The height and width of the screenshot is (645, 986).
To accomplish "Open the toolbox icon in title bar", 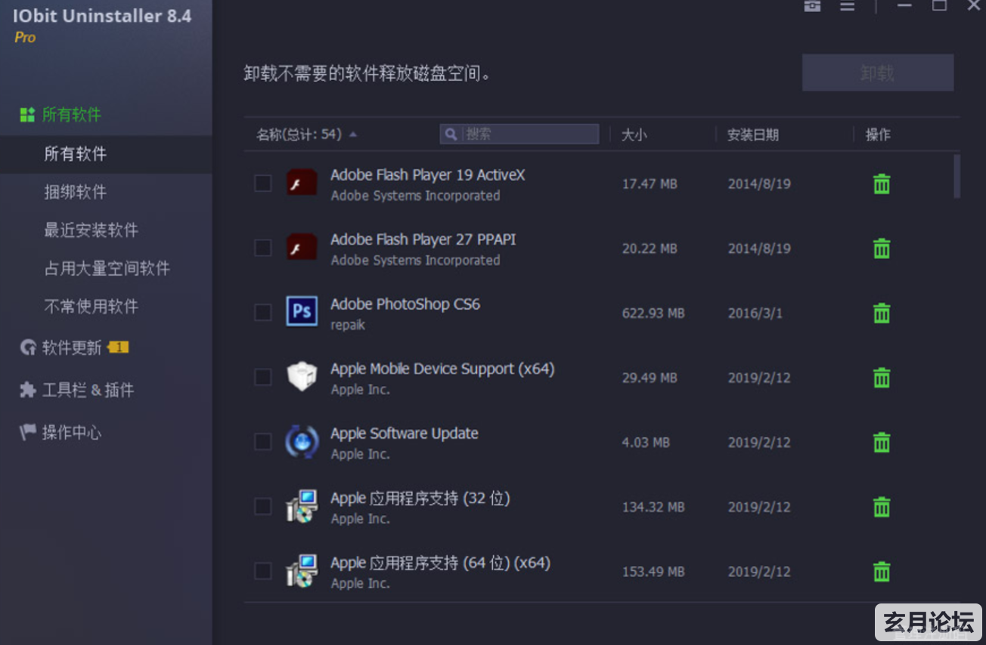I will tap(813, 6).
